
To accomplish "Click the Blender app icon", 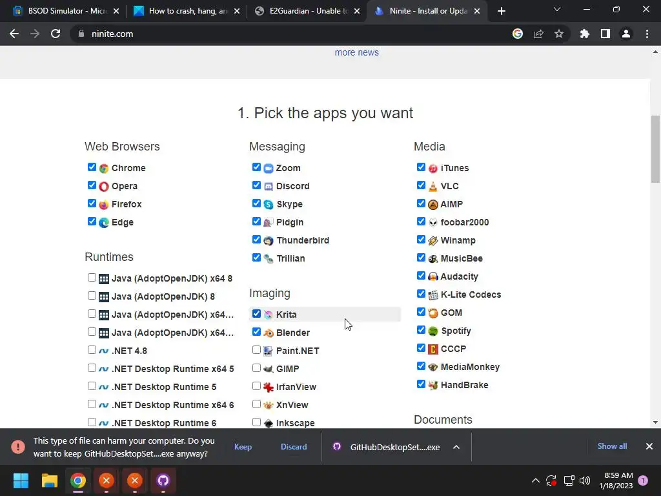I will click(x=269, y=333).
